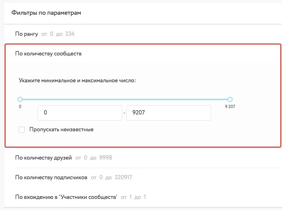Click the left slider handle at 0

(20, 99)
